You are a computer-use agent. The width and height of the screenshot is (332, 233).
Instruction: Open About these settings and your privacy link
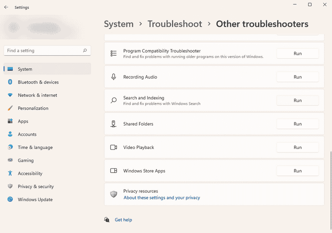162,198
